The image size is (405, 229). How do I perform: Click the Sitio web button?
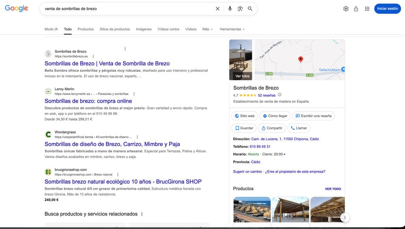[245, 116]
